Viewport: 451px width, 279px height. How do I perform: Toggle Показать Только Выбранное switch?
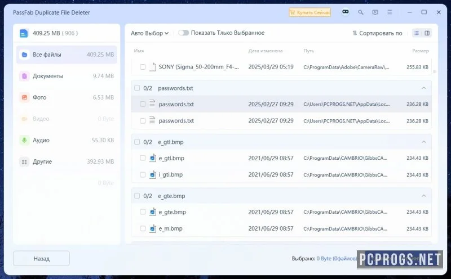[x=183, y=33]
